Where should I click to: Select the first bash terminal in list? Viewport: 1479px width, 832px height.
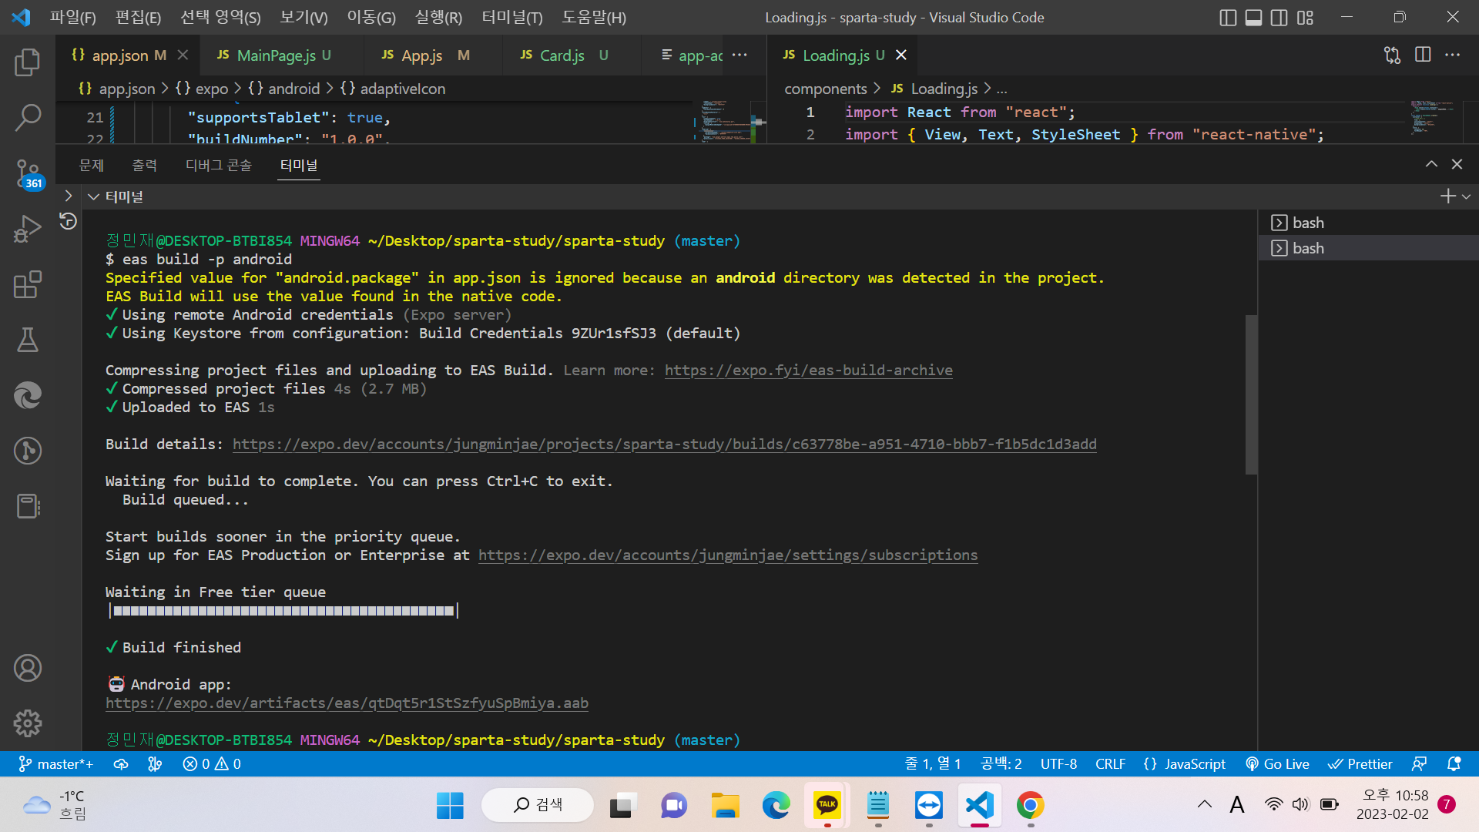coord(1368,223)
